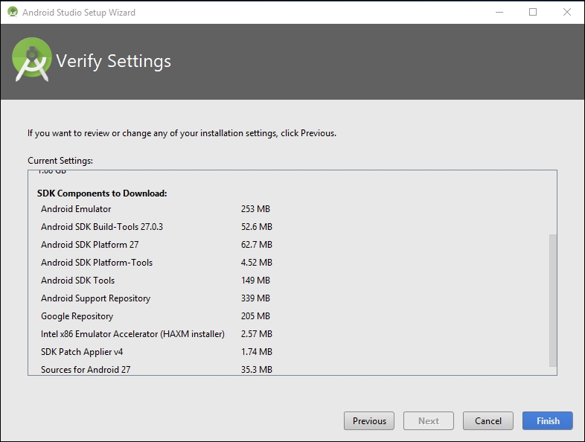Screen dimensions: 585x442
Task: Click the 205 MB size value
Action: 255,316
